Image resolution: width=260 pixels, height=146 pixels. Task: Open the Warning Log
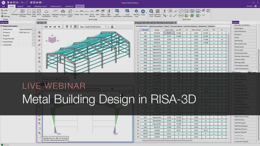pyautogui.click(x=136, y=12)
